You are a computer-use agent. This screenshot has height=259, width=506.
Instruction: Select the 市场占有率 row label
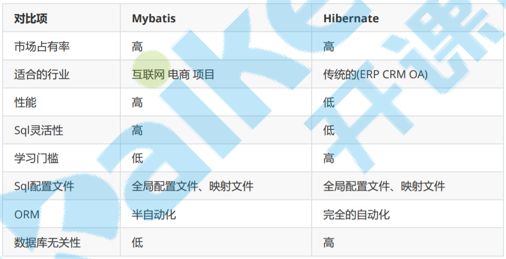[x=41, y=47]
